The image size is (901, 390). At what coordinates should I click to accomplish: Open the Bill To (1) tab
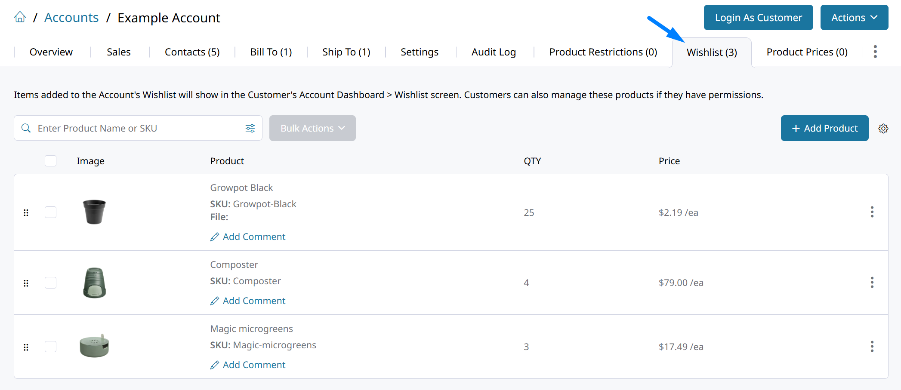click(x=271, y=52)
